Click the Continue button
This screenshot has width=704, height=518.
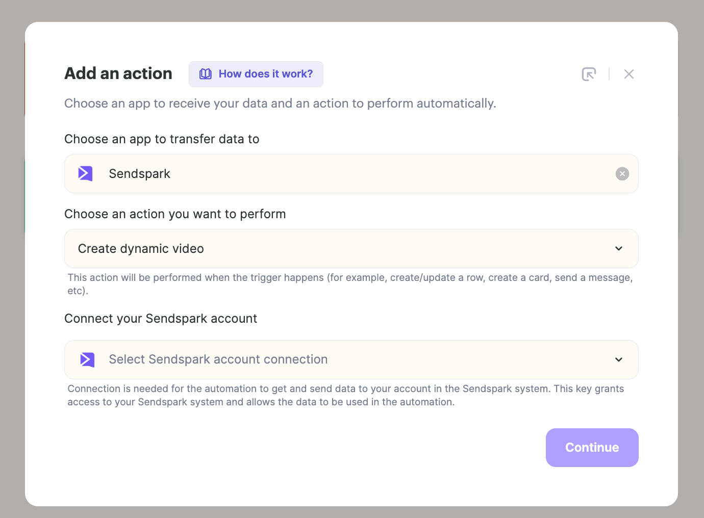click(592, 448)
